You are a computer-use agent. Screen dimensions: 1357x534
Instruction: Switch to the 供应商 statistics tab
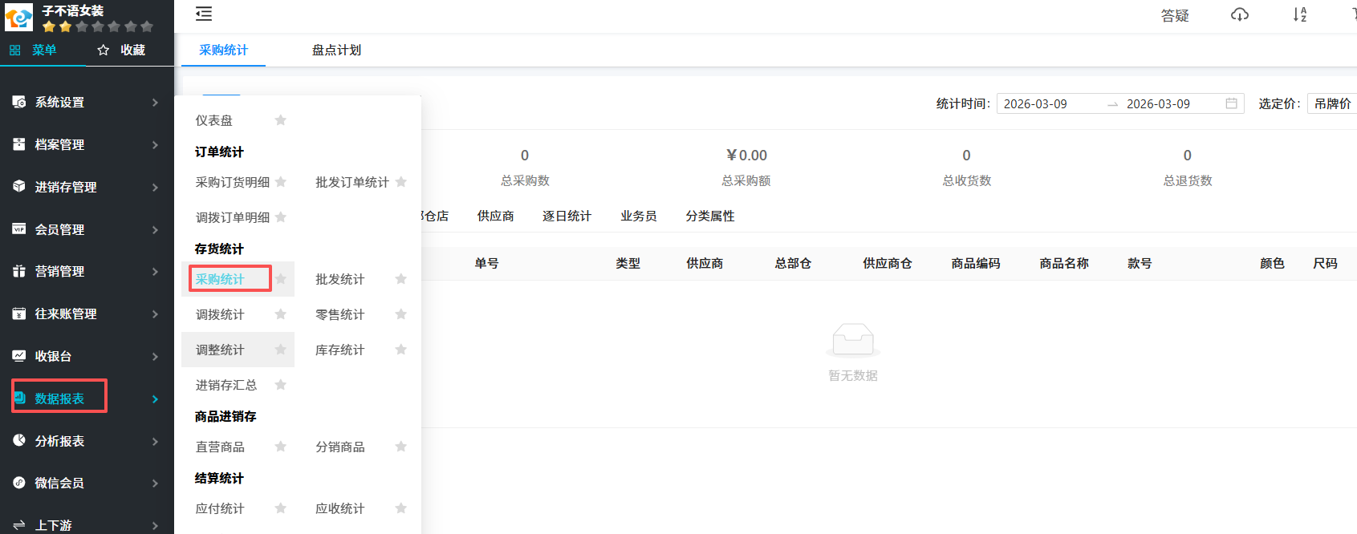coord(495,216)
